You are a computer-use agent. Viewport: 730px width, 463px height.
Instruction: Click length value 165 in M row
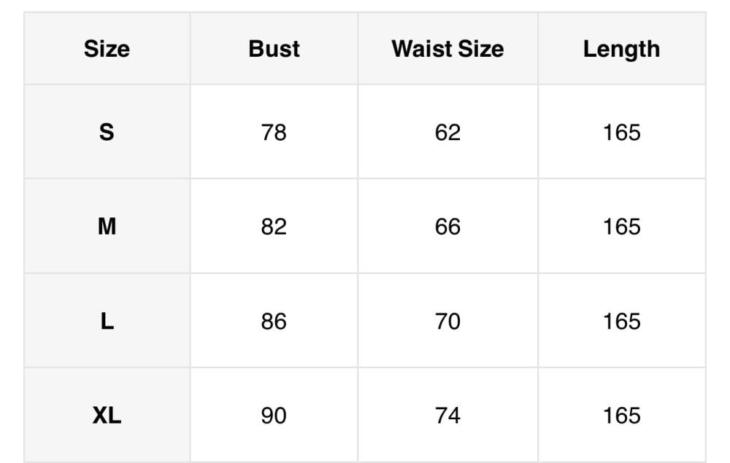coord(621,227)
